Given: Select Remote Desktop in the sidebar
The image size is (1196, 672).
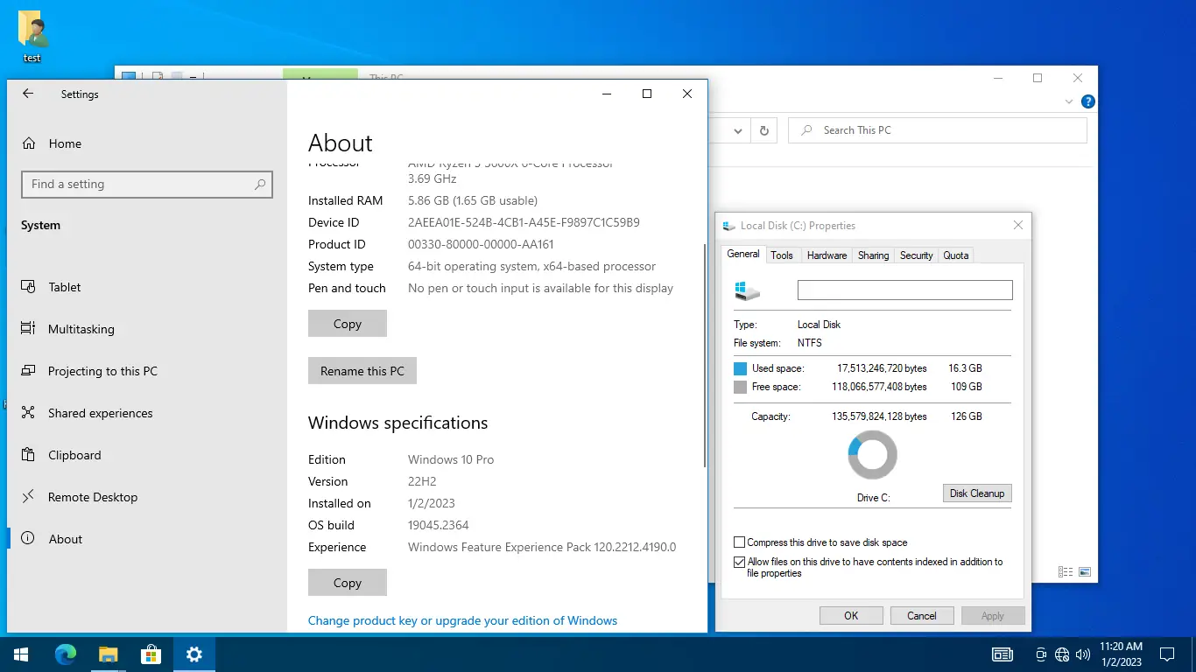Looking at the screenshot, I should 91,497.
